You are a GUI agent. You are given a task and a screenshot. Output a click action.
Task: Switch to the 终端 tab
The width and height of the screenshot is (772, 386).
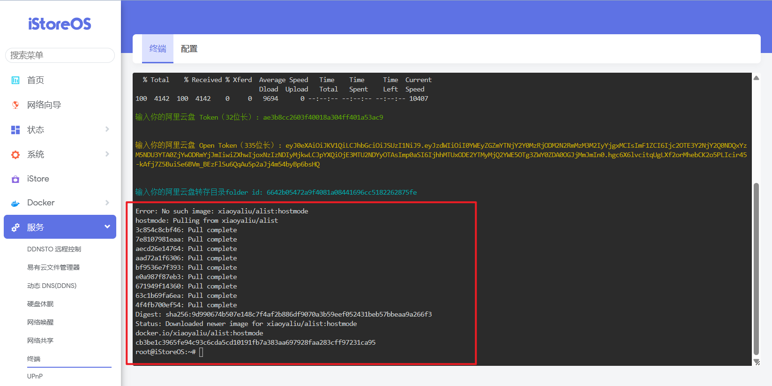158,49
